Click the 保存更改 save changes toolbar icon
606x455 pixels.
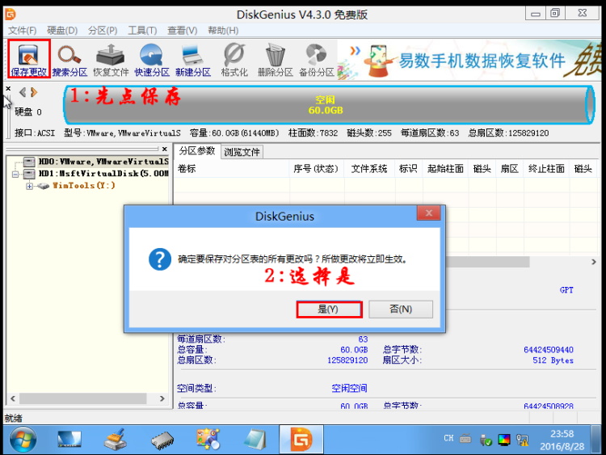pos(29,59)
